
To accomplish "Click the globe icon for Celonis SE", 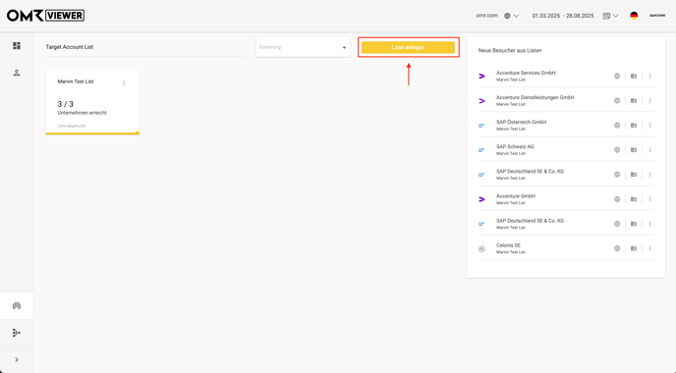I will pos(617,248).
